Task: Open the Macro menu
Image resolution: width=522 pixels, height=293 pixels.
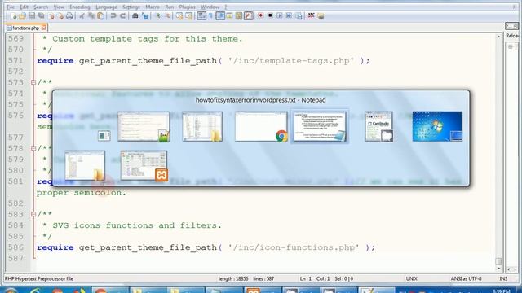Action: tap(153, 7)
